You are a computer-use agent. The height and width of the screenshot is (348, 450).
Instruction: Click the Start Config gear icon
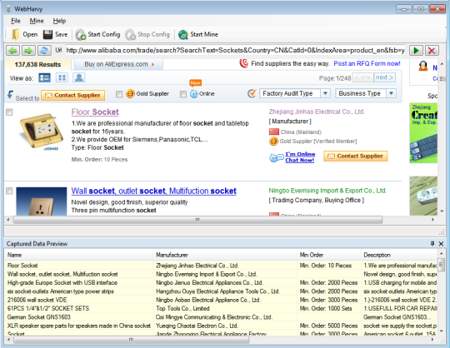(80, 35)
